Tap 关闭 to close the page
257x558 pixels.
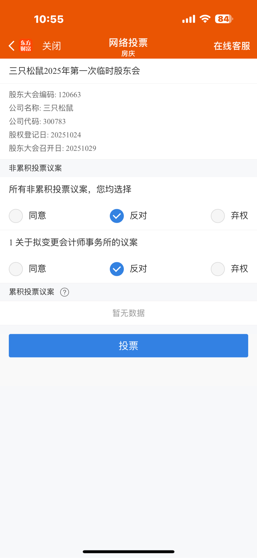(x=52, y=46)
